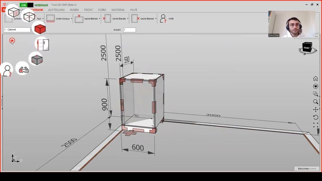Click the Anzahl input field
Image resolution: width=322 pixels, height=181 pixels.
(x=129, y=30)
